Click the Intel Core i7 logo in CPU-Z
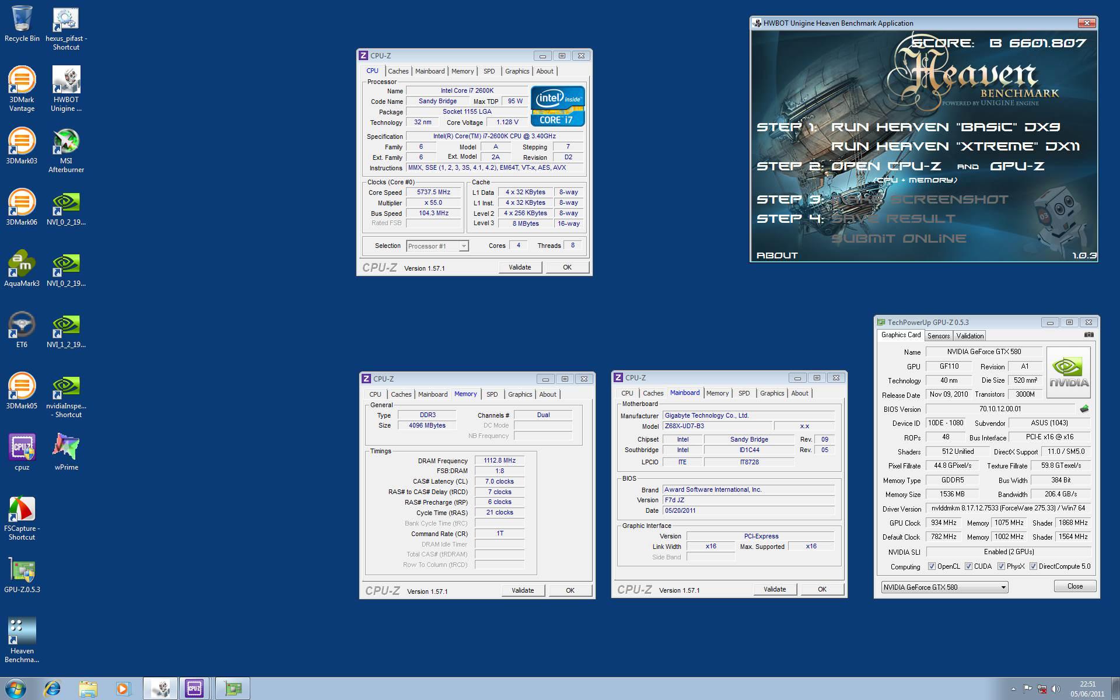The height and width of the screenshot is (700, 1120). (558, 106)
